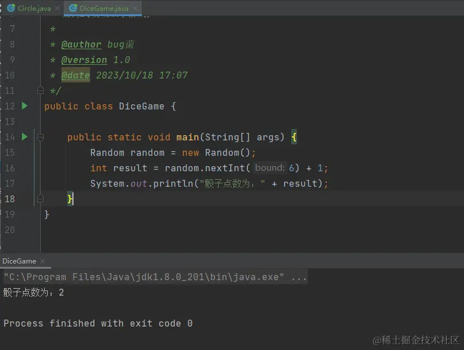Click the 'bound:' parameter hint
The image size is (464, 350).
pyautogui.click(x=269, y=168)
